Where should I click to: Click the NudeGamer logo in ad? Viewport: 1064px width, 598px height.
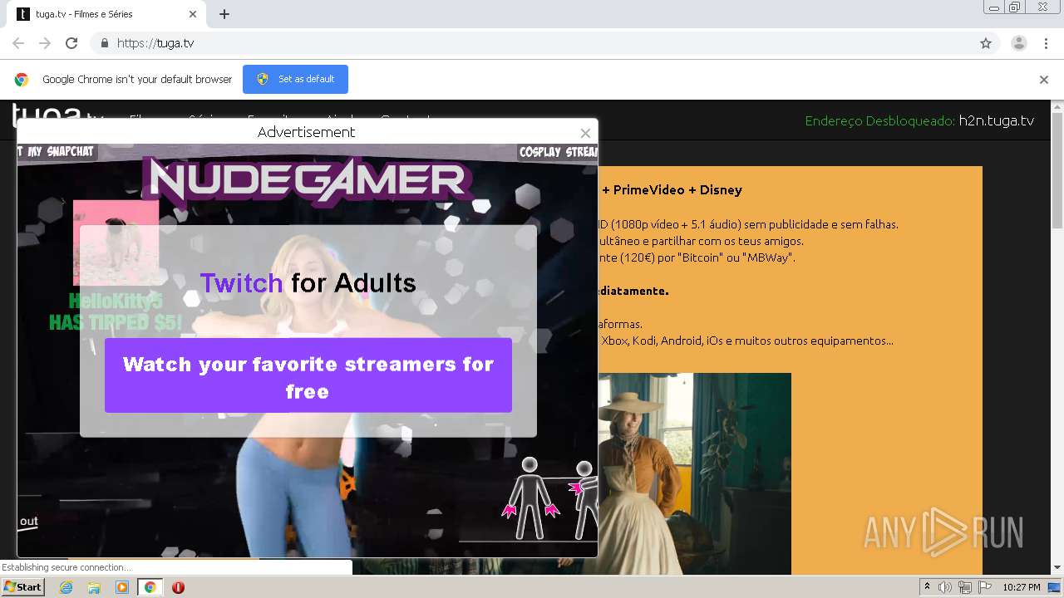pyautogui.click(x=308, y=181)
